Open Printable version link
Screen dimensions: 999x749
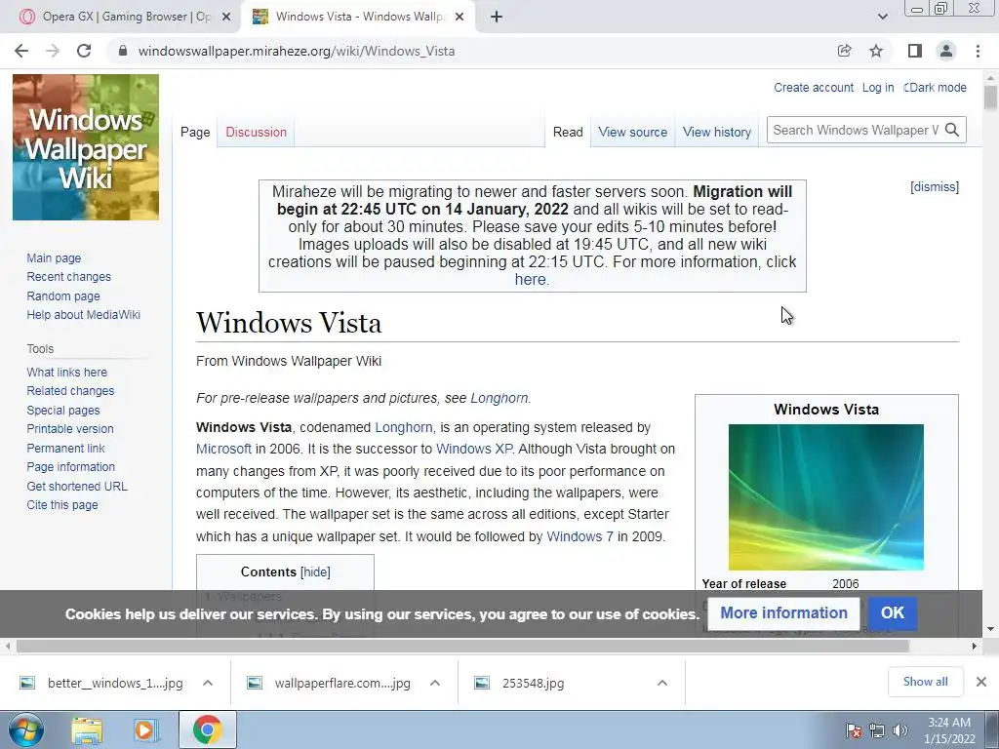(70, 429)
